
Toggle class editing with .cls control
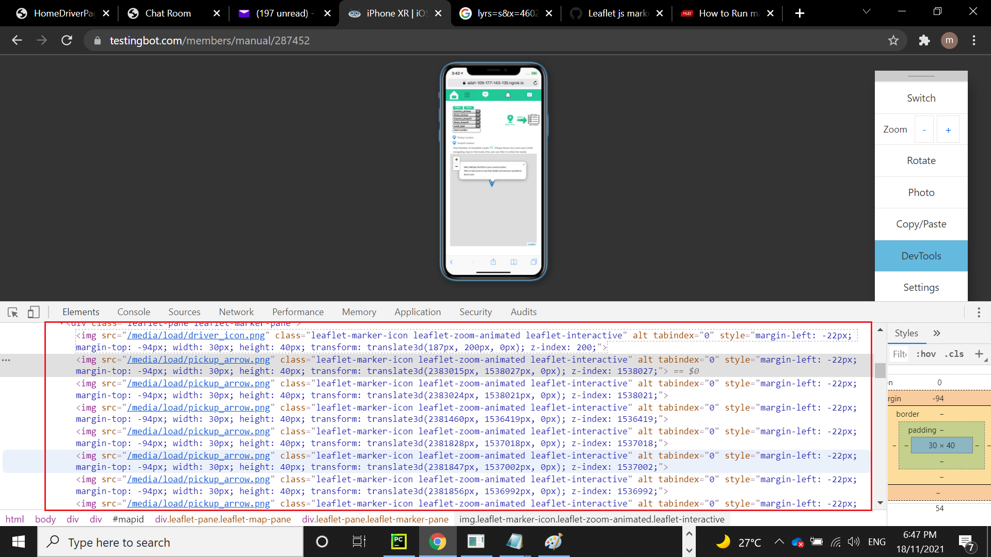[x=954, y=354]
